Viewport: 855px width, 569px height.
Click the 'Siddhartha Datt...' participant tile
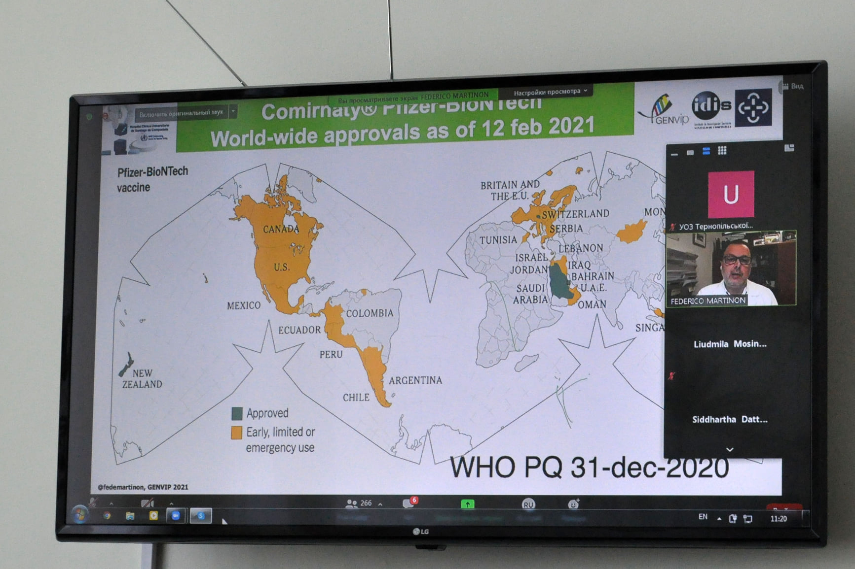(x=730, y=419)
